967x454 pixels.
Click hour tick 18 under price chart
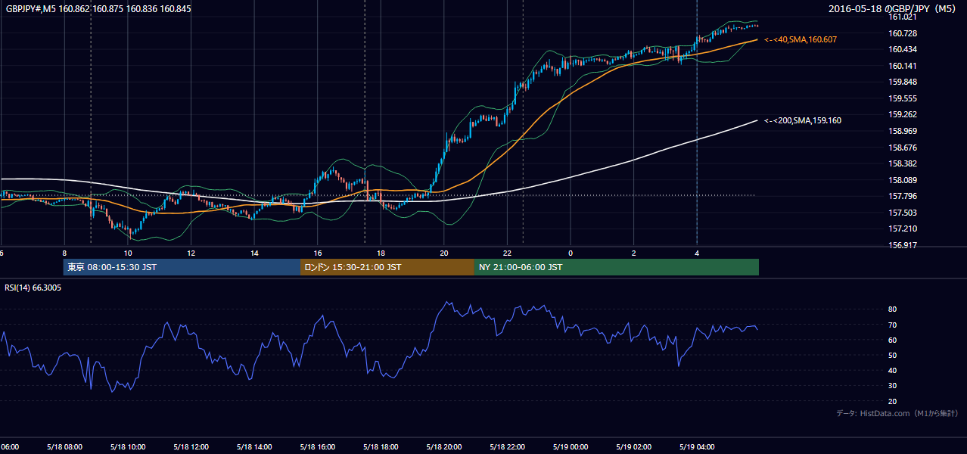381,253
